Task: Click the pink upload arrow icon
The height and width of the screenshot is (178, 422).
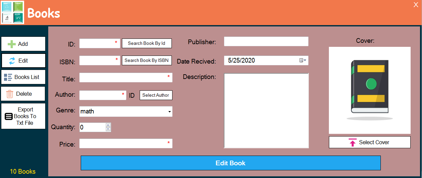Action: pos(353,142)
